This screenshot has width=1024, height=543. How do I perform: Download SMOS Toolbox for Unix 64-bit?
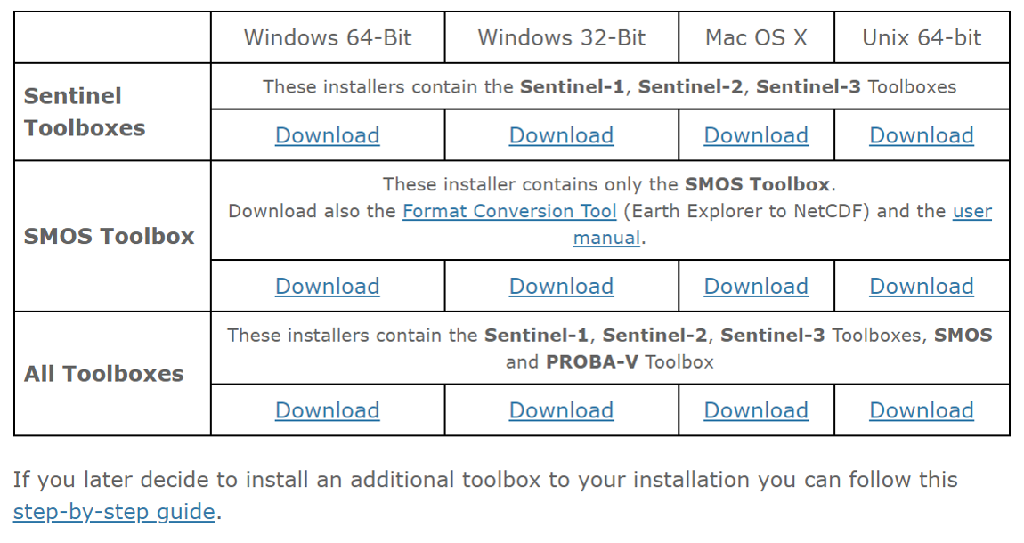tap(921, 286)
